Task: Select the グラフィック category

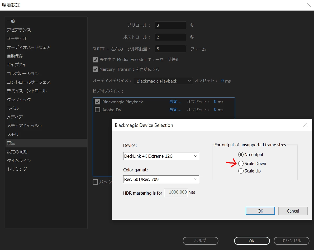Action: pos(46,99)
